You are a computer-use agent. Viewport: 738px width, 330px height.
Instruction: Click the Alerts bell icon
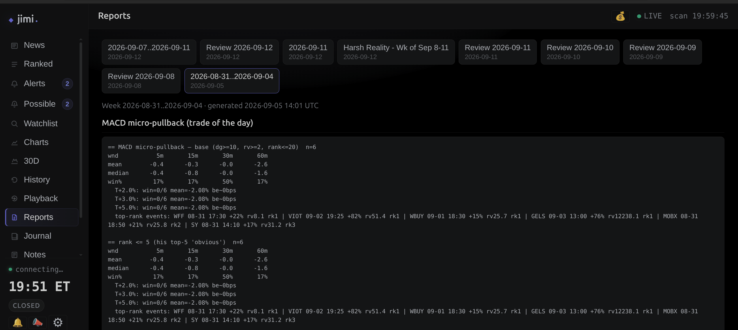[x=14, y=84]
